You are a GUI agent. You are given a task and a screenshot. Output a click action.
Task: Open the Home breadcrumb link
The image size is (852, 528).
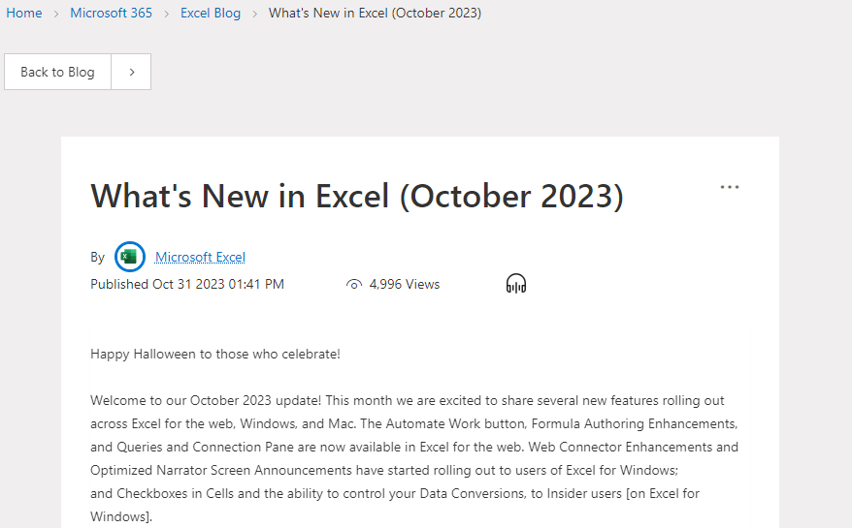(x=24, y=13)
